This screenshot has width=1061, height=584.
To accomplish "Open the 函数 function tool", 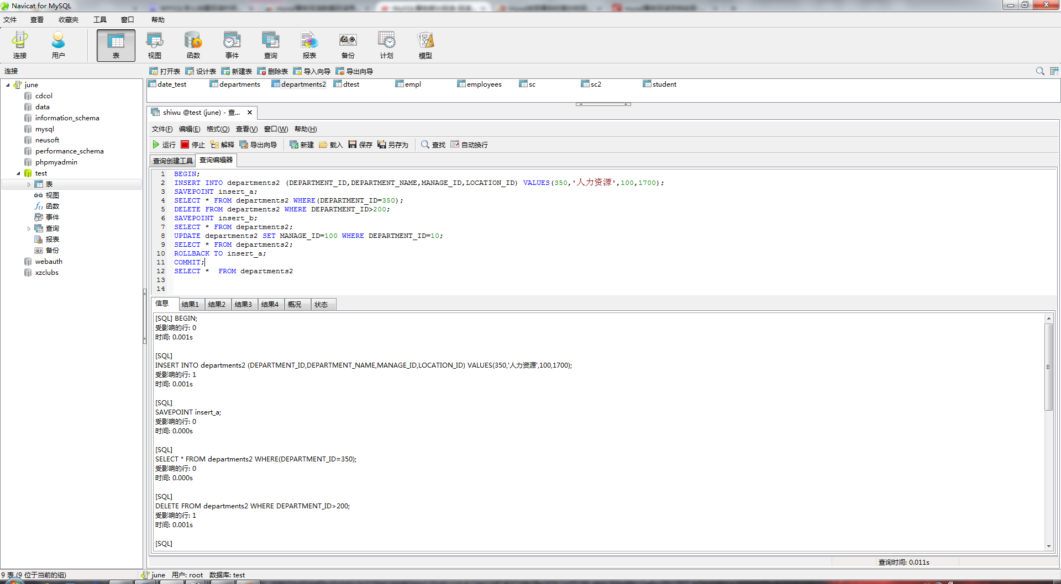I will point(193,45).
